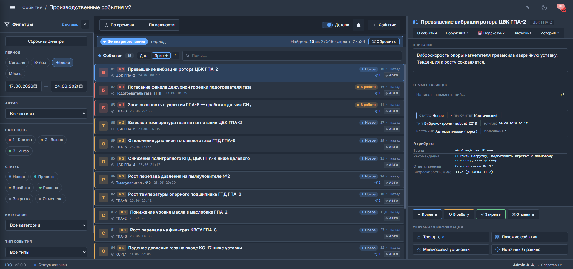Toggle the Закрыто status filter chip

tap(19, 199)
